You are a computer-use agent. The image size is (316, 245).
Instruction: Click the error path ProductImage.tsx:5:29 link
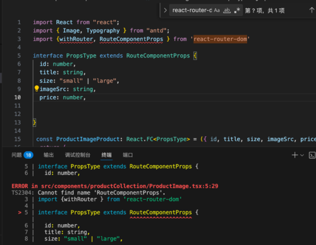click(x=130, y=186)
